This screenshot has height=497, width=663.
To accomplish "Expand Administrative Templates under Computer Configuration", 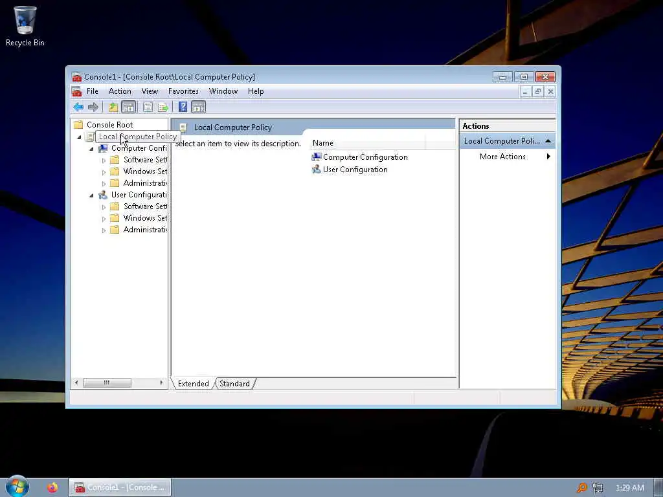I will pyautogui.click(x=104, y=184).
